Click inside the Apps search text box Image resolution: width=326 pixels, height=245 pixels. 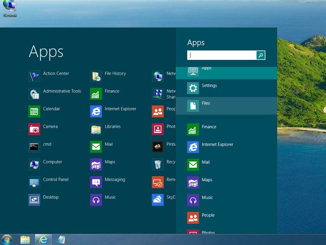pyautogui.click(x=221, y=55)
